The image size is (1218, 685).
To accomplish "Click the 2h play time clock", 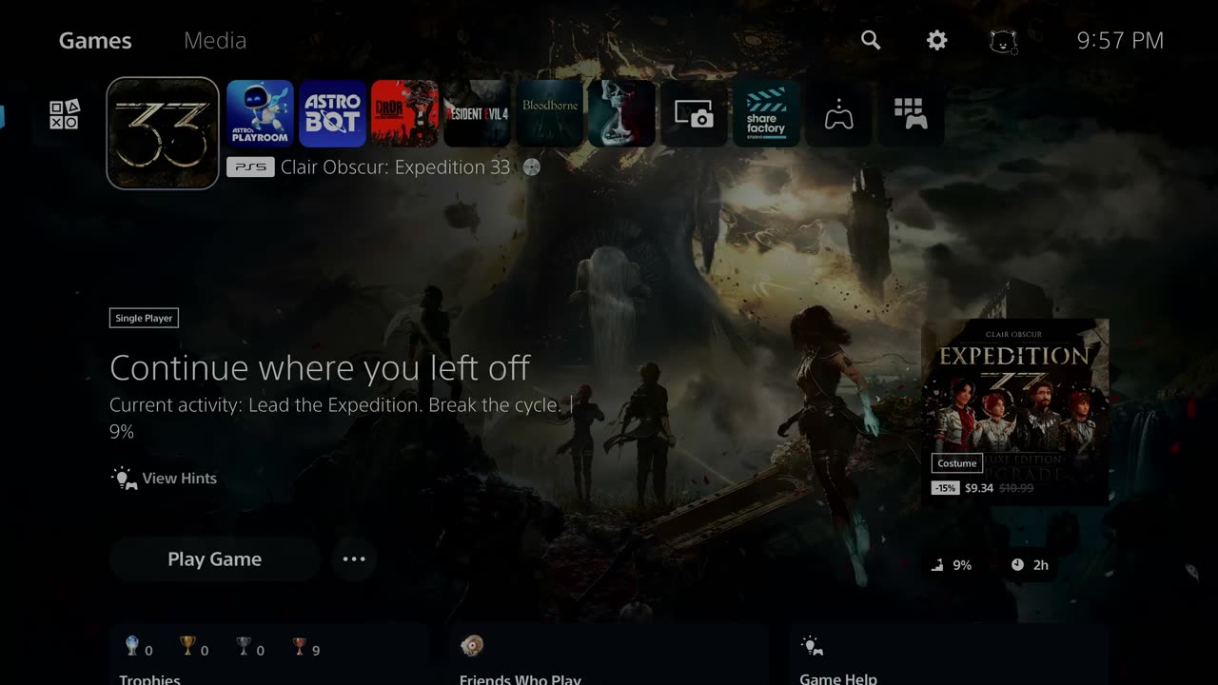I will (x=1017, y=565).
